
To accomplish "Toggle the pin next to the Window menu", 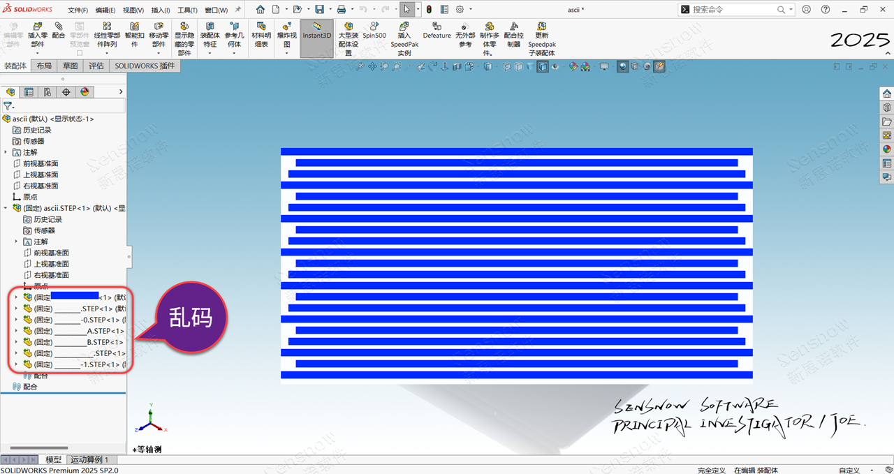I will 237,10.
